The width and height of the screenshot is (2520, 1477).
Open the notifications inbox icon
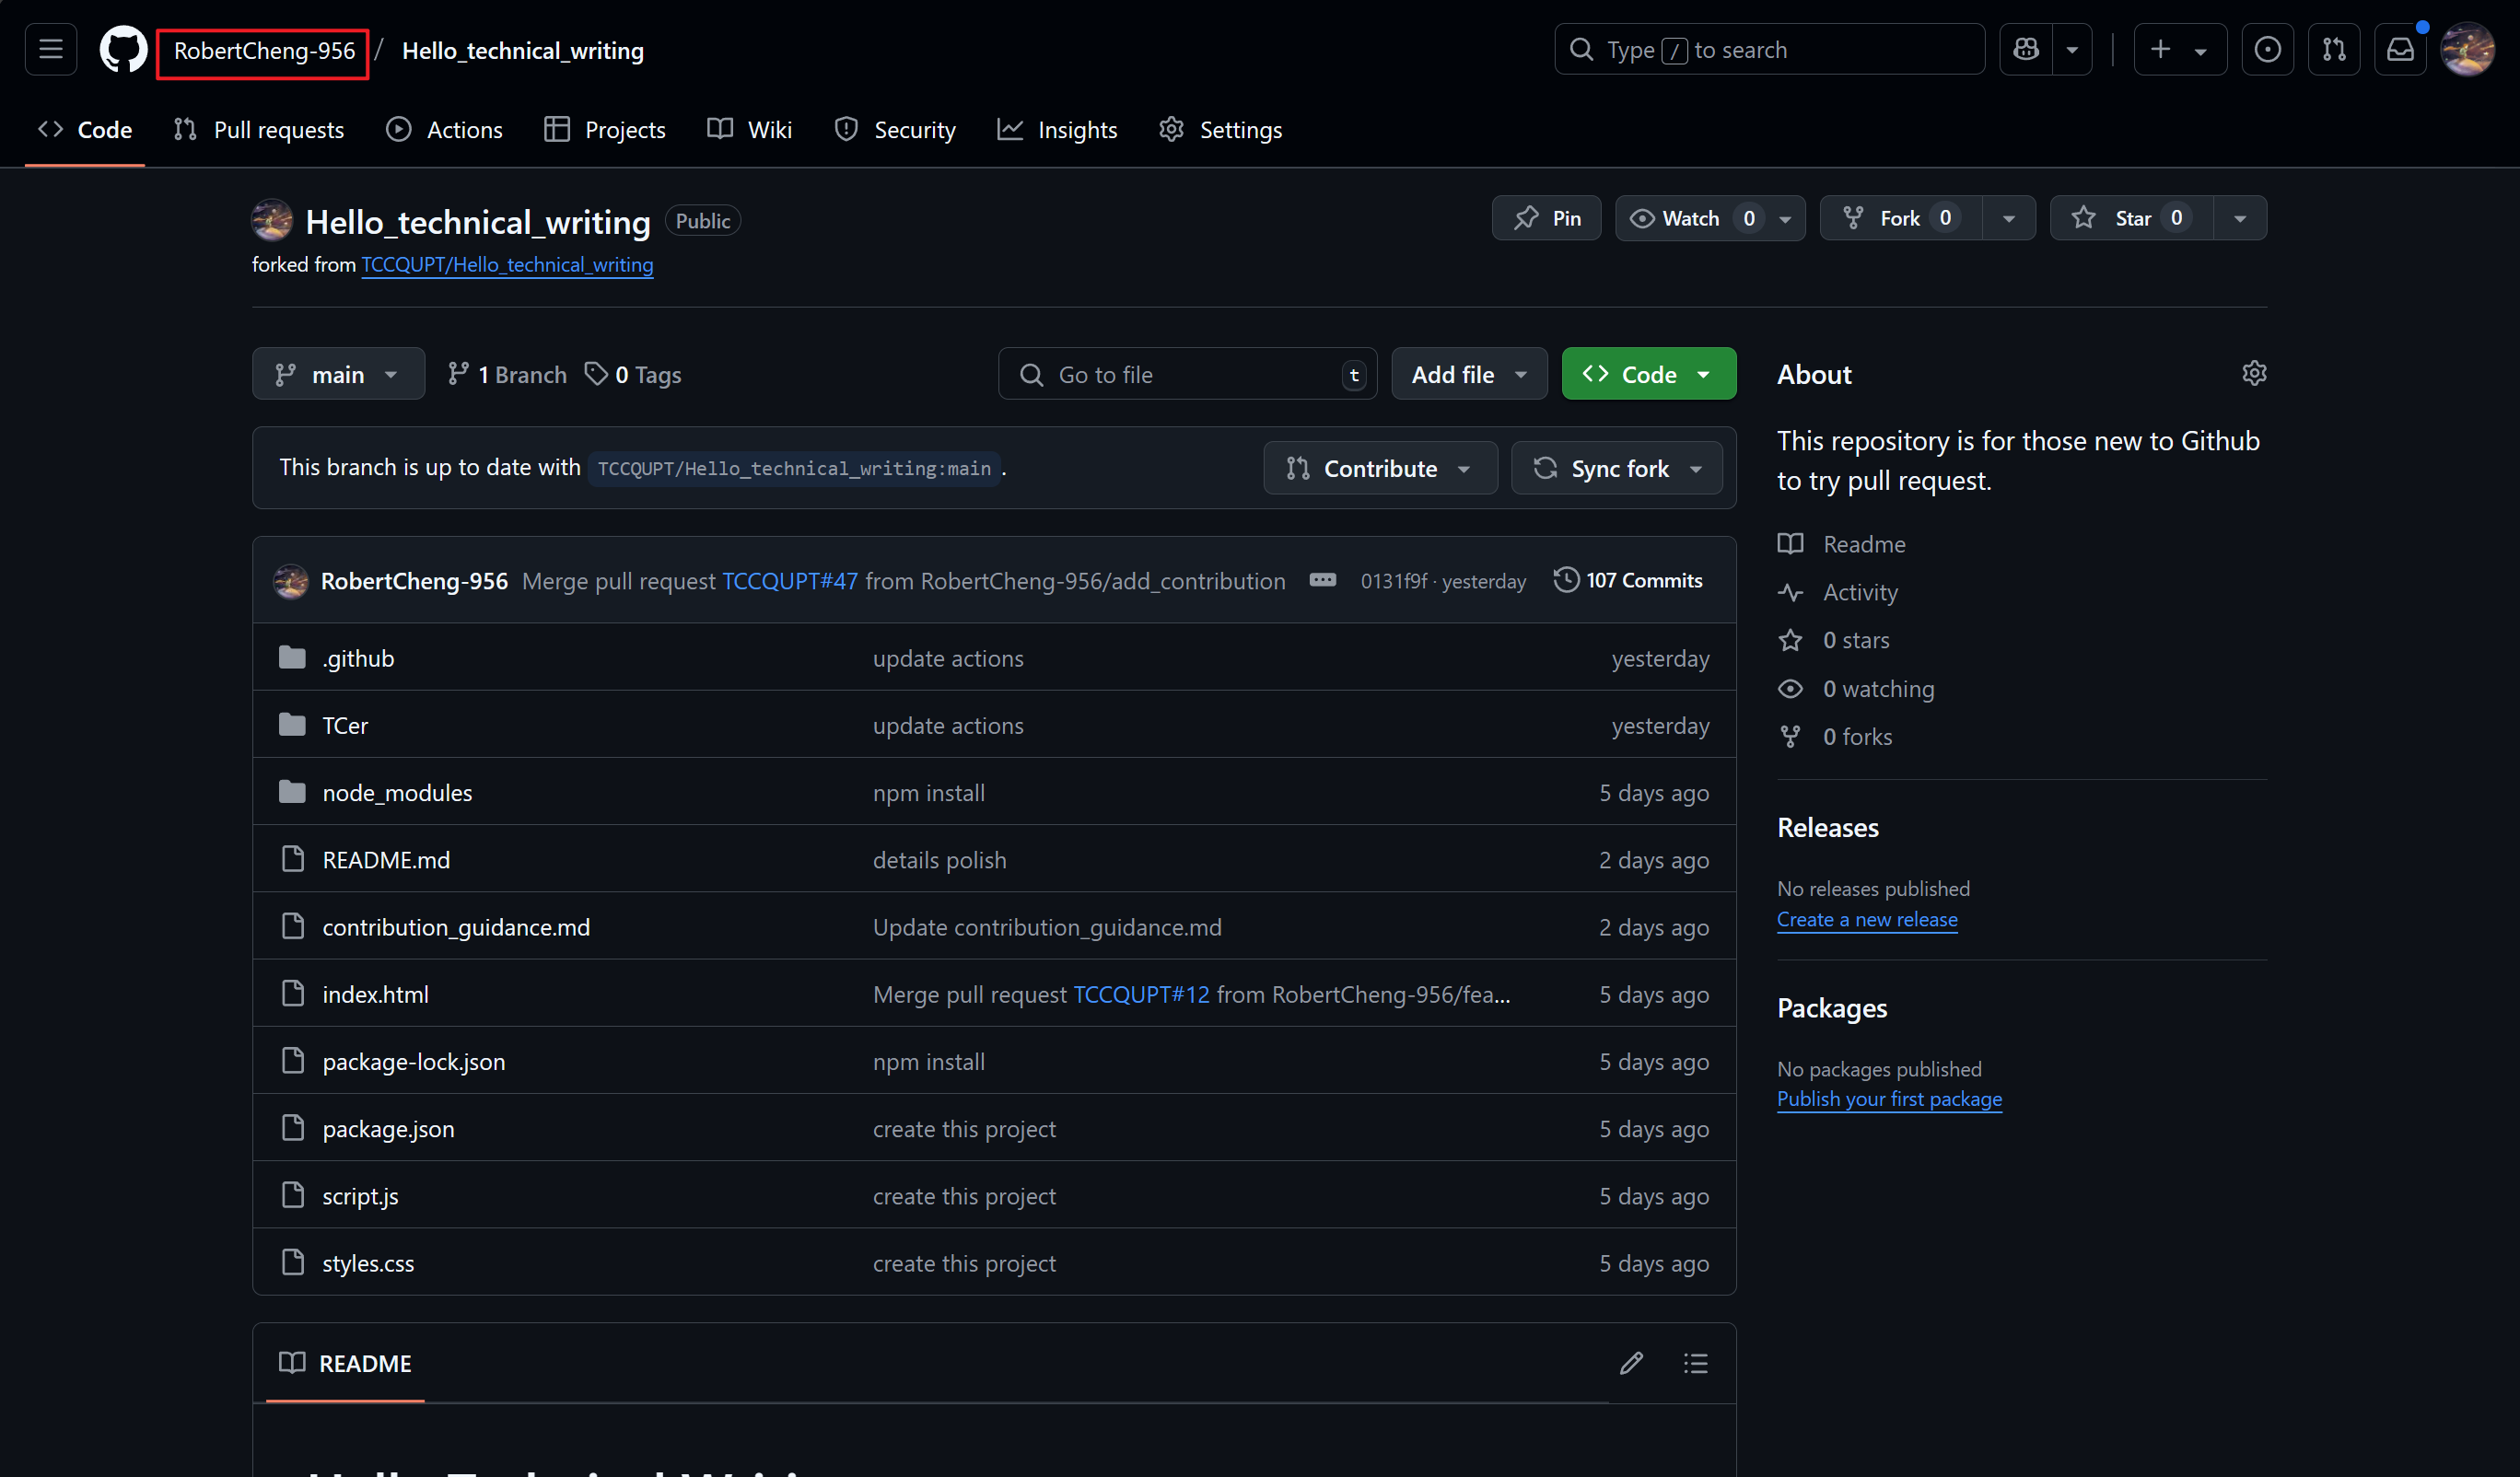click(x=2400, y=49)
